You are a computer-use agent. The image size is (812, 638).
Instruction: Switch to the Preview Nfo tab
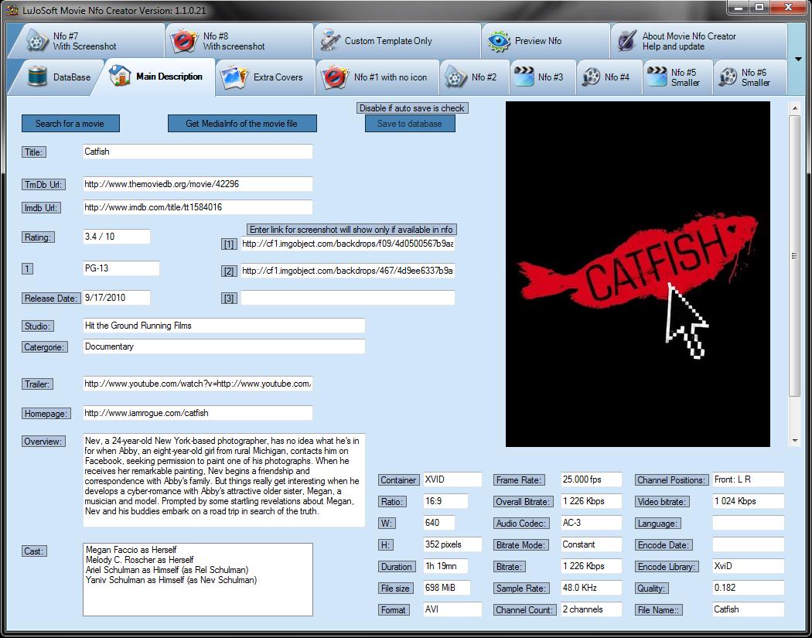click(546, 41)
